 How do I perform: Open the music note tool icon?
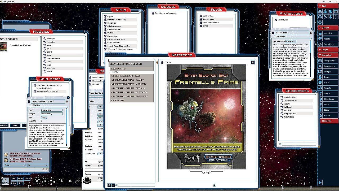tap(336, 16)
